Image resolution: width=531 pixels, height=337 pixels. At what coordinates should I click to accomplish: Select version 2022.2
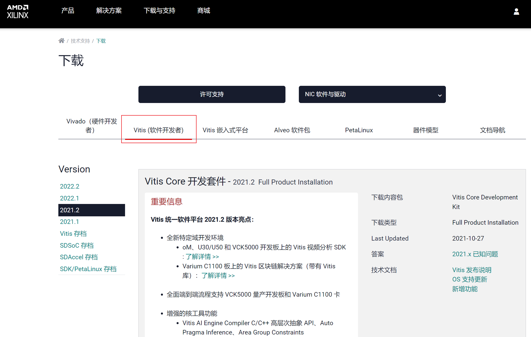tap(70, 186)
